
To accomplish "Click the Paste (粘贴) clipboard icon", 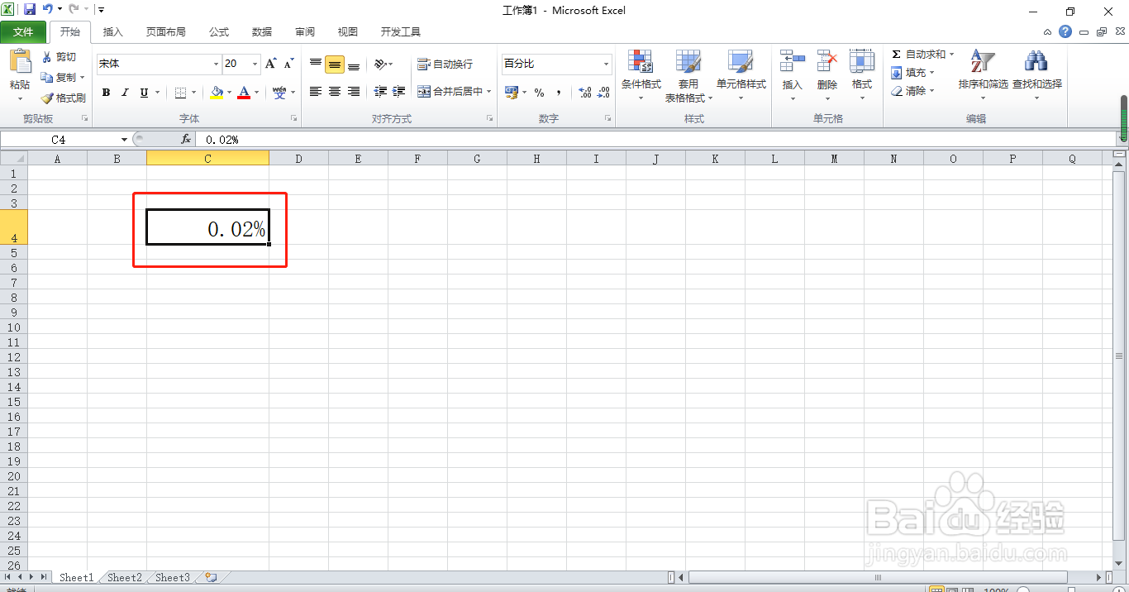I will (20, 62).
